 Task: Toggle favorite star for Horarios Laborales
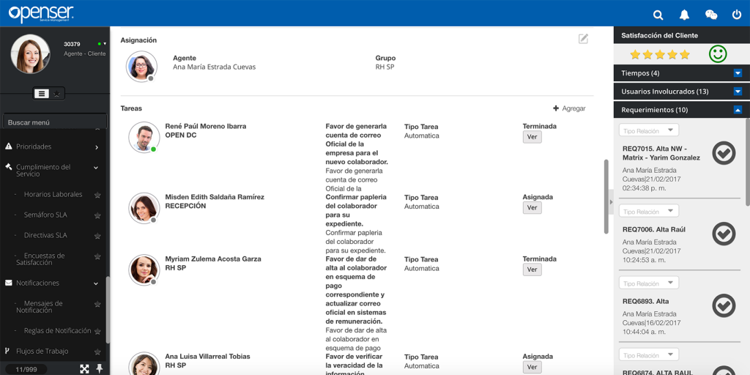point(97,195)
